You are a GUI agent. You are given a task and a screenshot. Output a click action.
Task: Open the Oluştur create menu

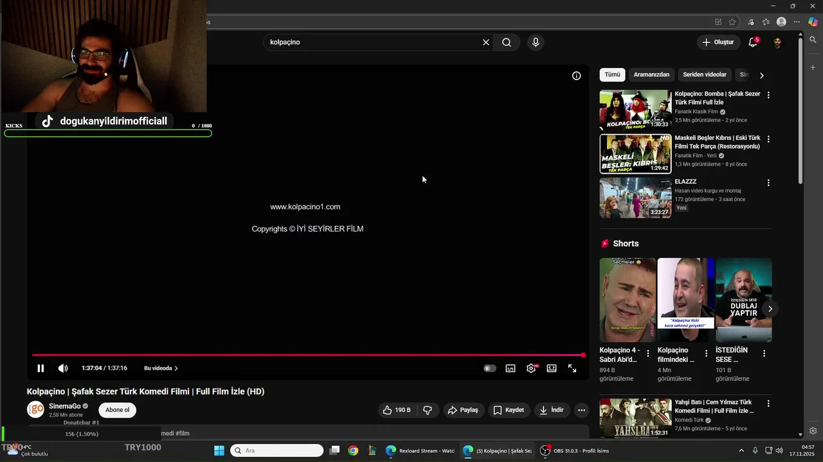pos(718,42)
